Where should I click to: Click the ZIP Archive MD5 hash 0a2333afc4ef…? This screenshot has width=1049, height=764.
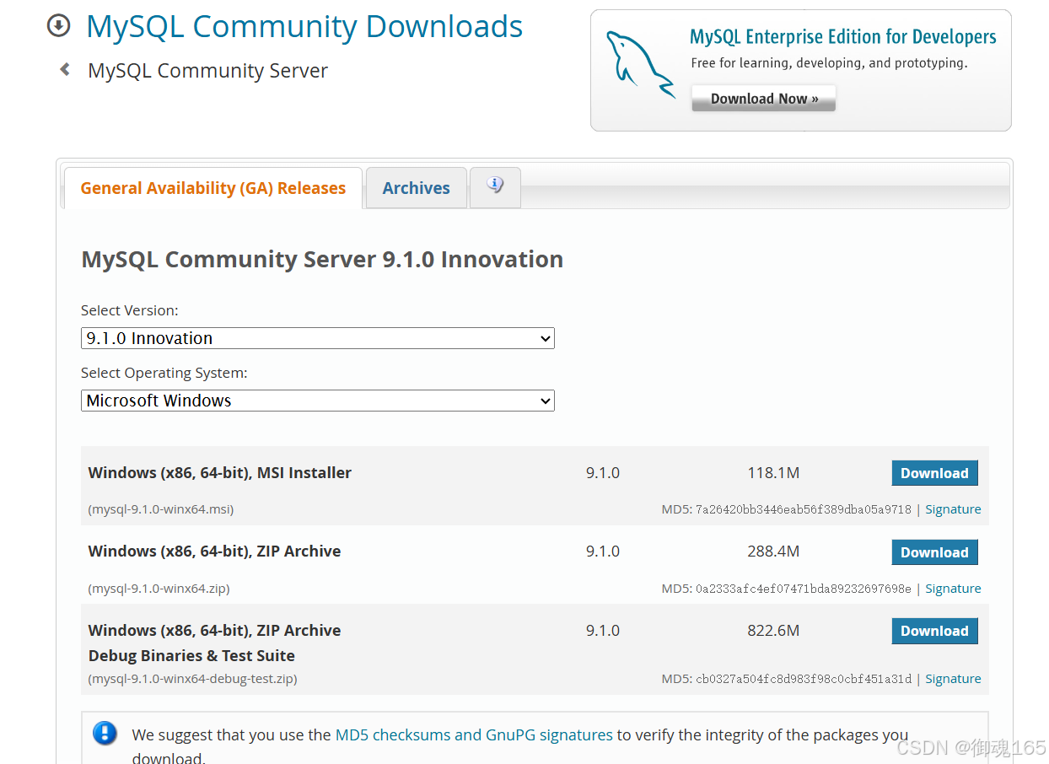click(803, 589)
